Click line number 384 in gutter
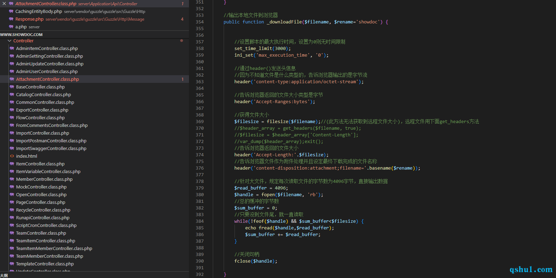This screenshot has width=556, height=278. pyautogui.click(x=200, y=221)
